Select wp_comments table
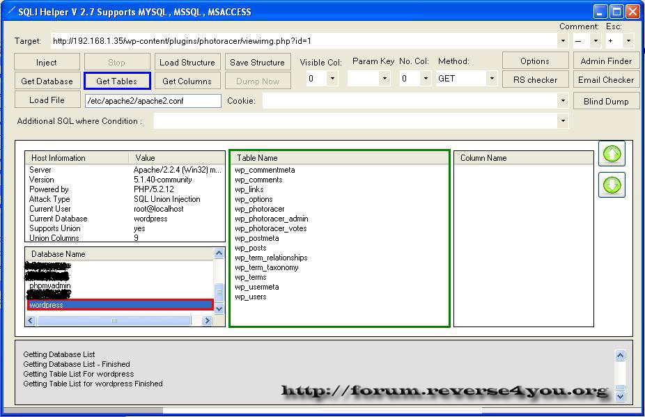 (258, 180)
